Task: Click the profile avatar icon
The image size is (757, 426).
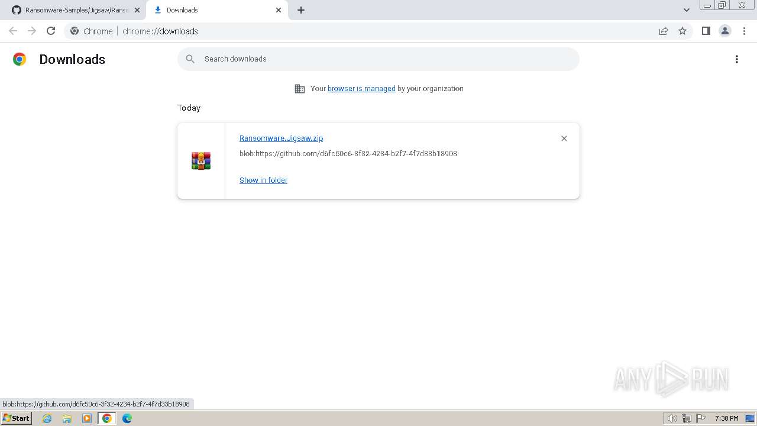Action: click(x=724, y=31)
